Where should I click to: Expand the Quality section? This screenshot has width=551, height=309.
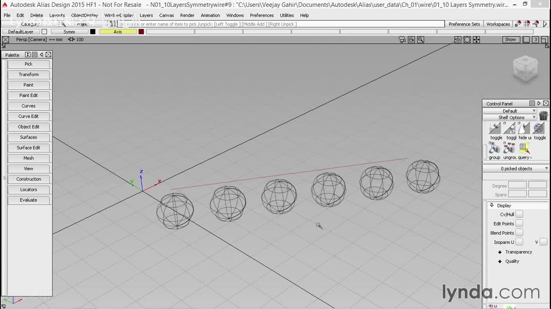click(500, 261)
